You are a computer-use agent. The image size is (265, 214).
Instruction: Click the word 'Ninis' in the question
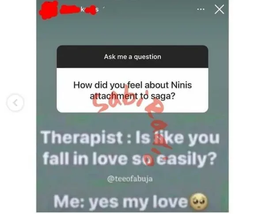pos(182,85)
